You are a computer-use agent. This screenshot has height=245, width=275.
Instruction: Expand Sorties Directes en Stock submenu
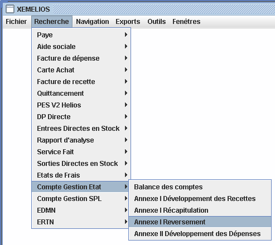click(81, 164)
